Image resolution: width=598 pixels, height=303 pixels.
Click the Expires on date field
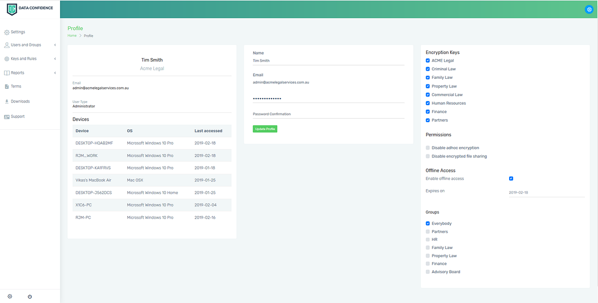[546, 192]
